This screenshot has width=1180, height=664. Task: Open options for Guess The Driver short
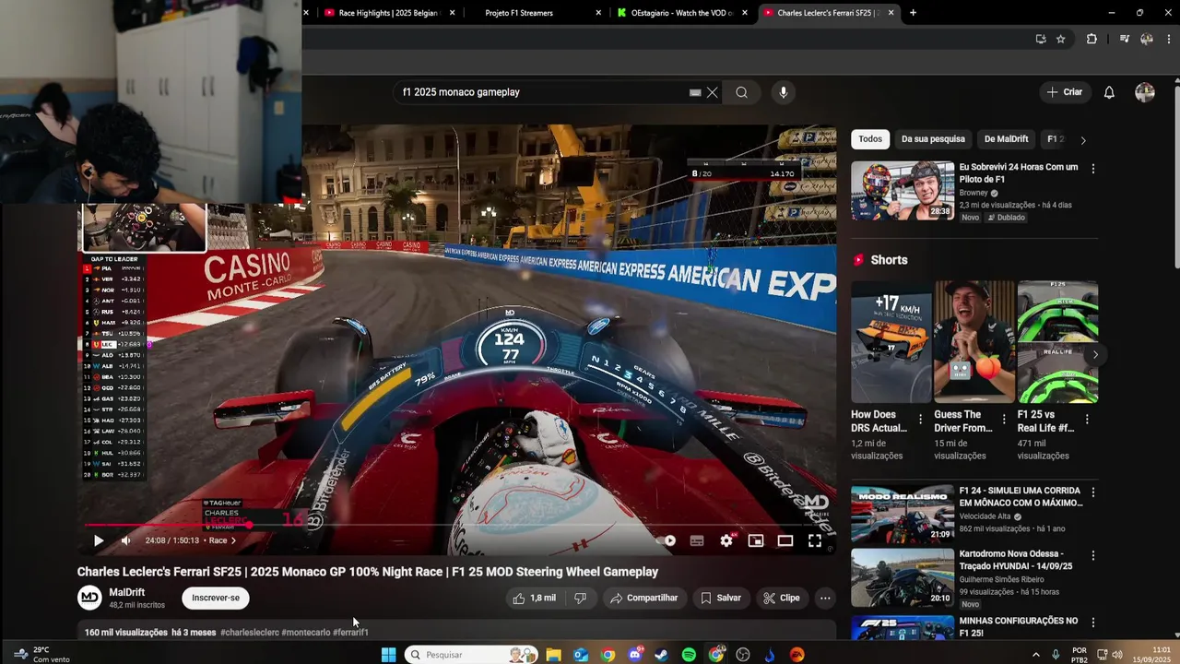click(1004, 420)
